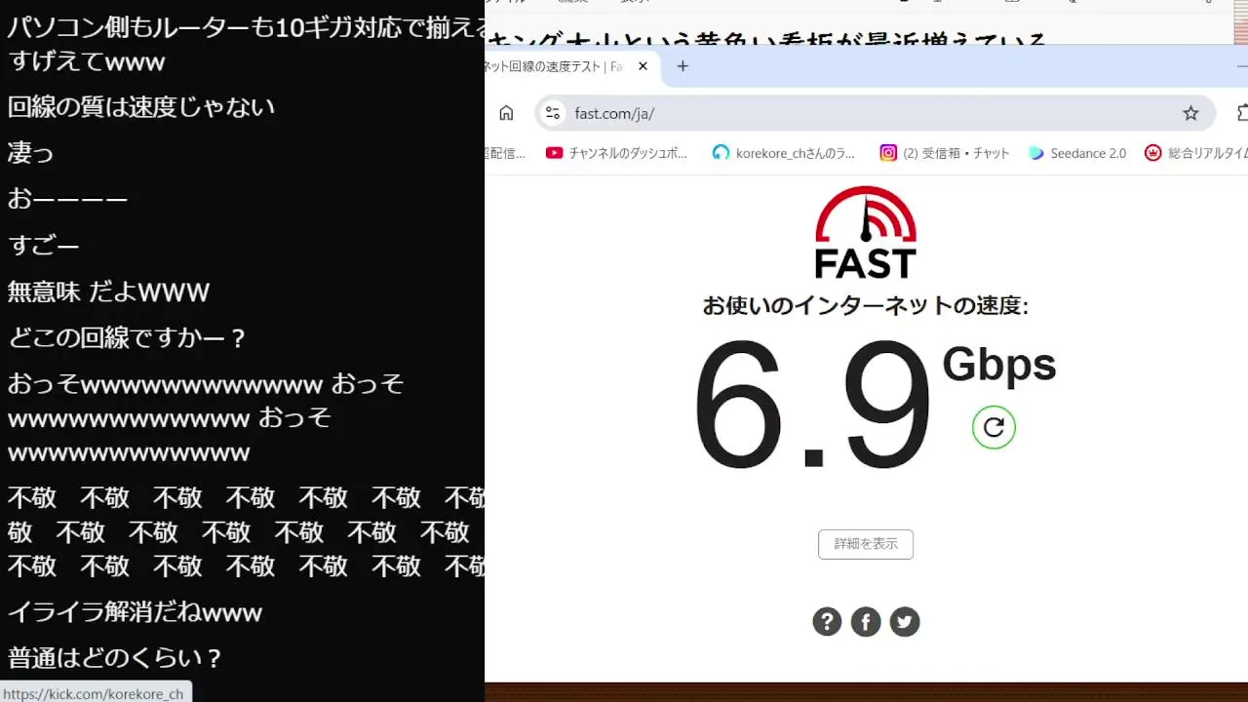The width and height of the screenshot is (1248, 702).
Task: Click the 6.9 speed result value
Action: (812, 406)
